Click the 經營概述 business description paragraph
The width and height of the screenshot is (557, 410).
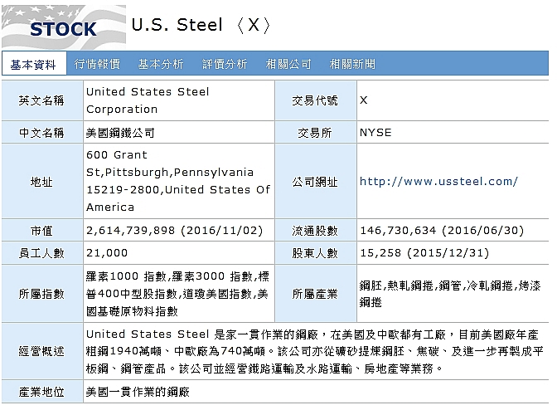[x=316, y=351]
